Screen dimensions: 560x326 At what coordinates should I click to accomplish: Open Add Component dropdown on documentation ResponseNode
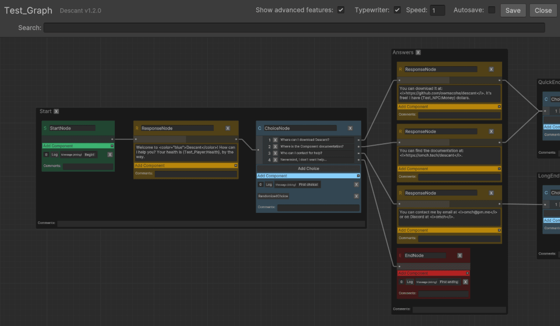click(x=449, y=169)
